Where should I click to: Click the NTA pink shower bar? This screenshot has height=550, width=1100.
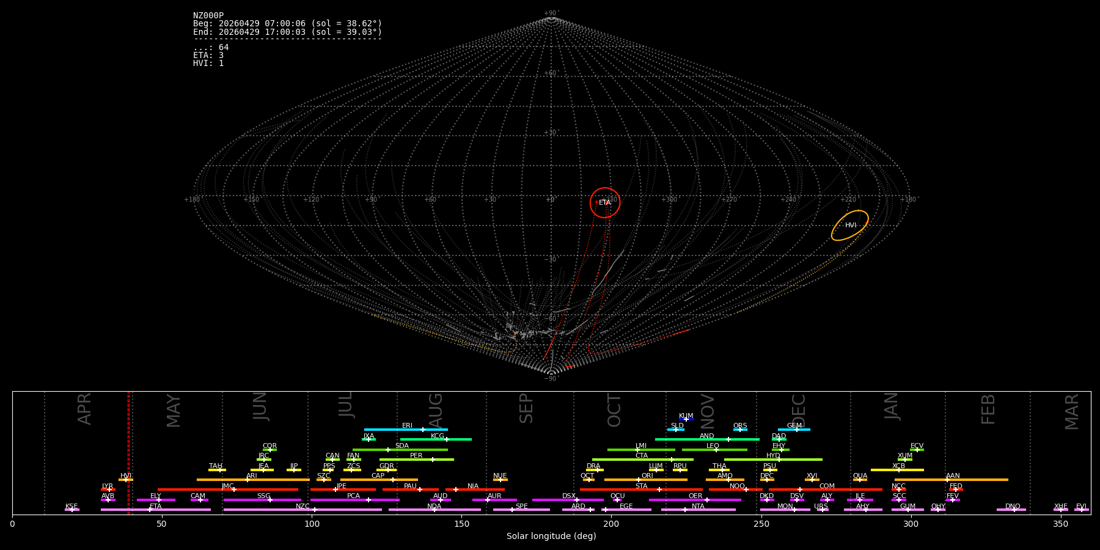click(x=698, y=510)
